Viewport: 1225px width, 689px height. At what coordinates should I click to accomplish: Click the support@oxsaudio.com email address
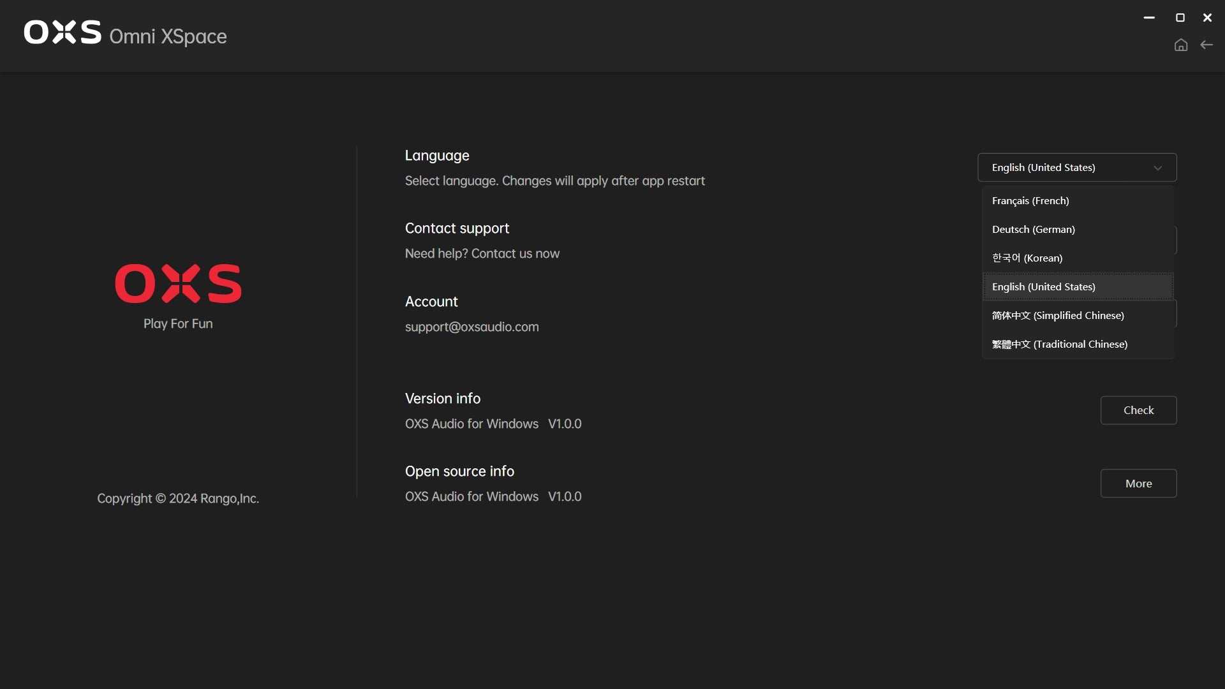coord(471,327)
